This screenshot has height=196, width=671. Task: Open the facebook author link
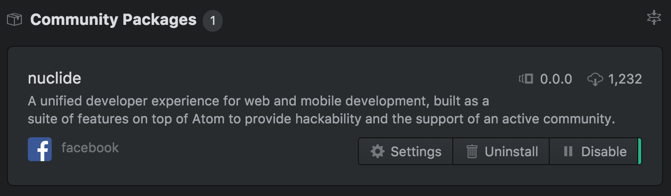point(90,148)
